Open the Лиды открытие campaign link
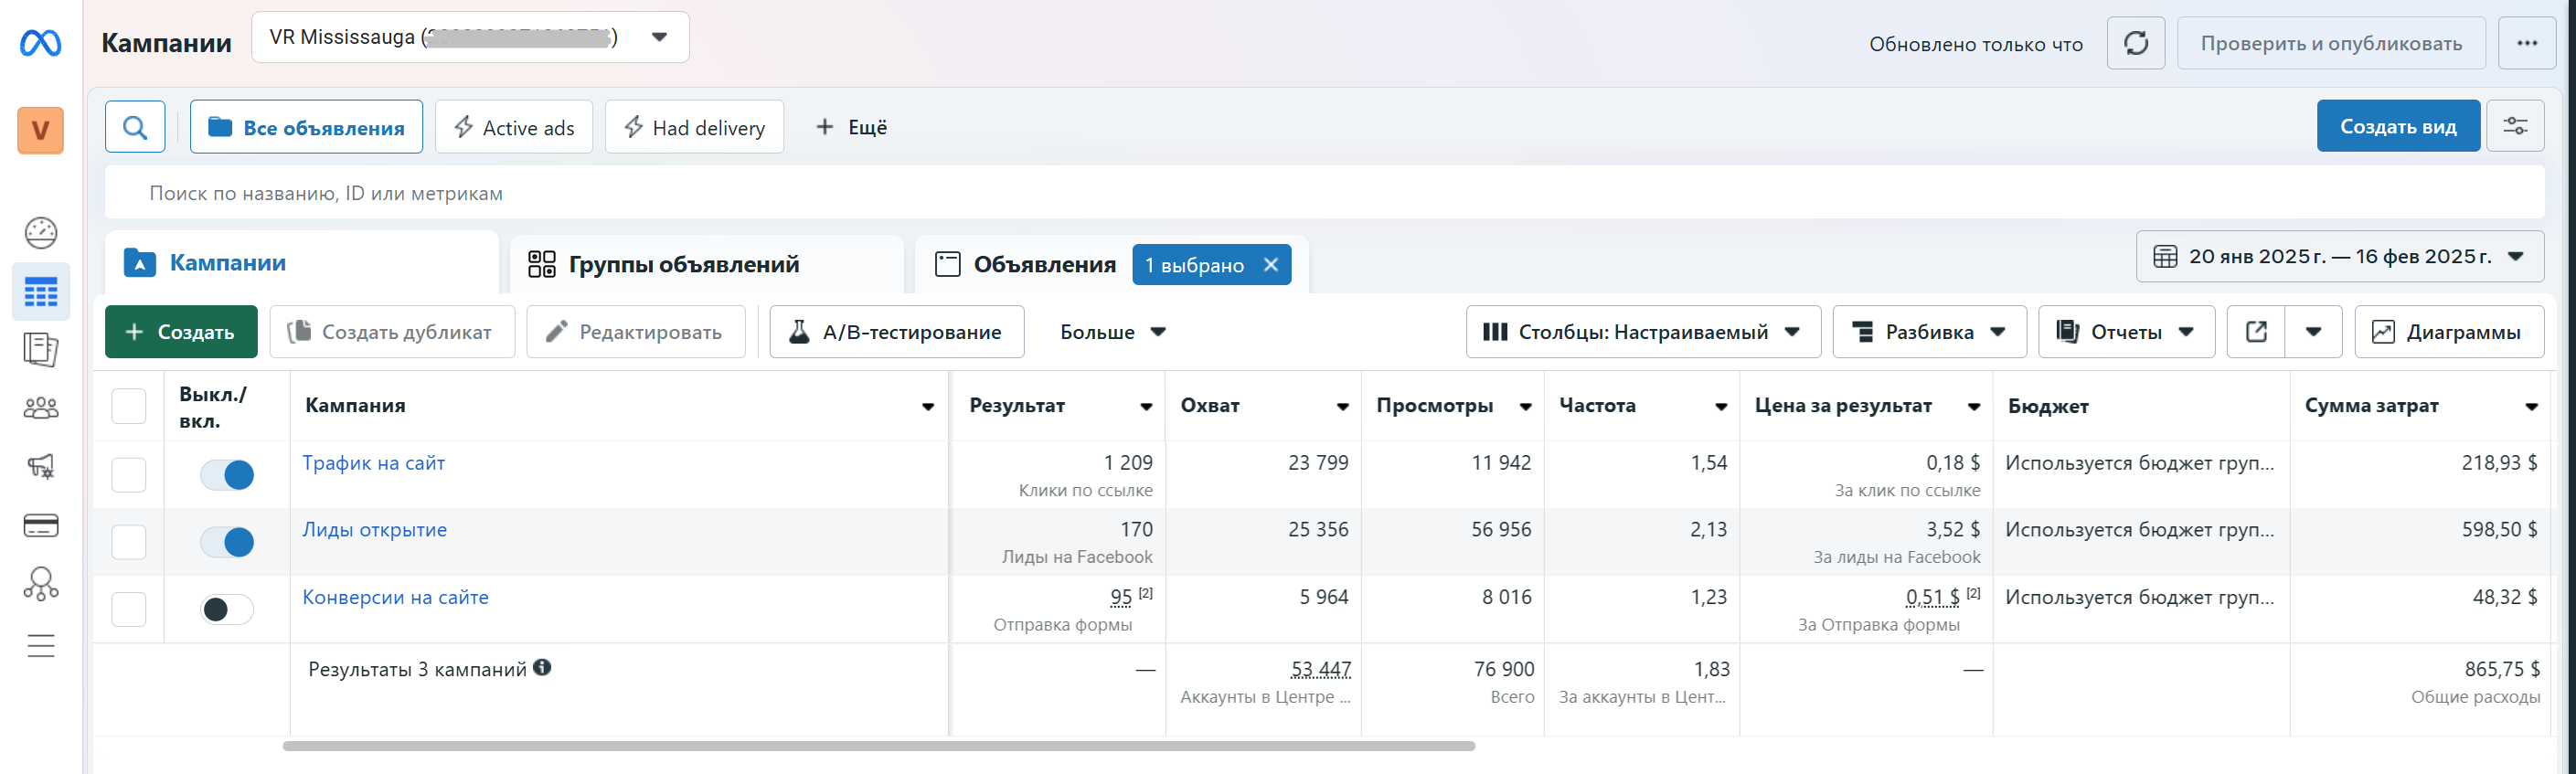This screenshot has height=774, width=2576. [375, 530]
